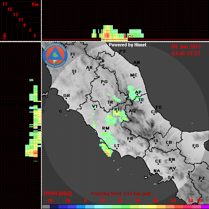Select the FI city marker label
The image size is (209, 209).
[72, 54]
